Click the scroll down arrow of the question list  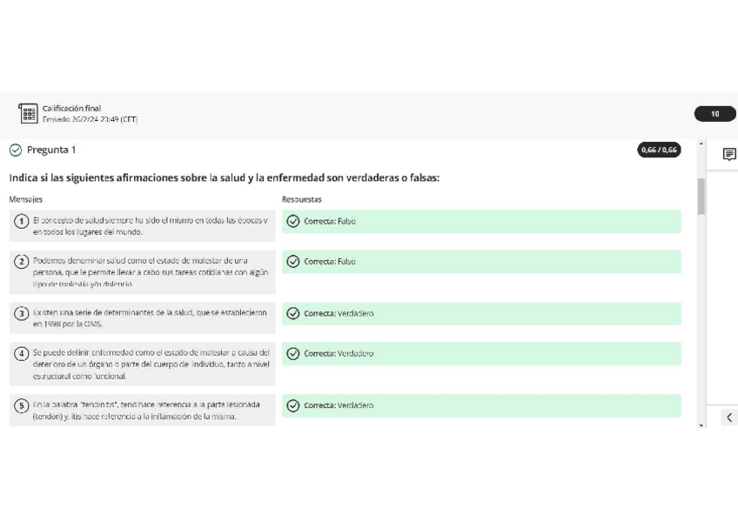click(701, 424)
